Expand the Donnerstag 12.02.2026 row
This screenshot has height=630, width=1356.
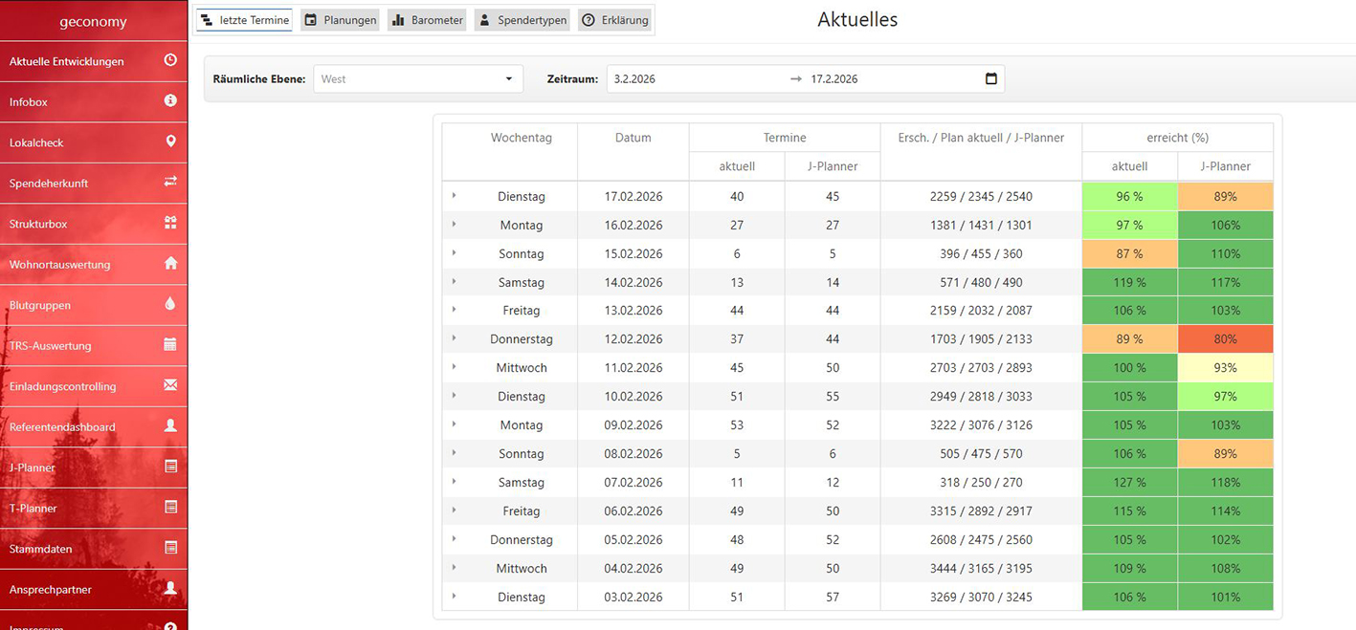tap(454, 338)
